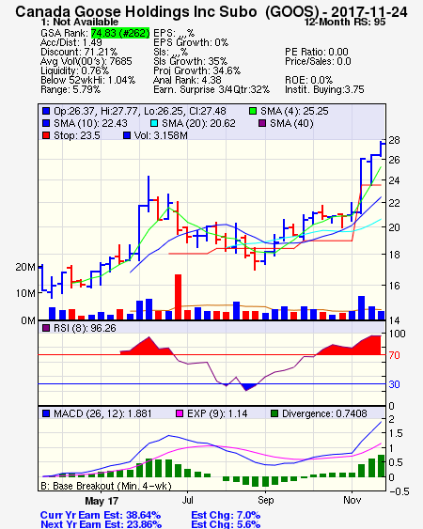Click the Avg Vol(00's): 7685 text
The height and width of the screenshot is (529, 423).
point(86,61)
